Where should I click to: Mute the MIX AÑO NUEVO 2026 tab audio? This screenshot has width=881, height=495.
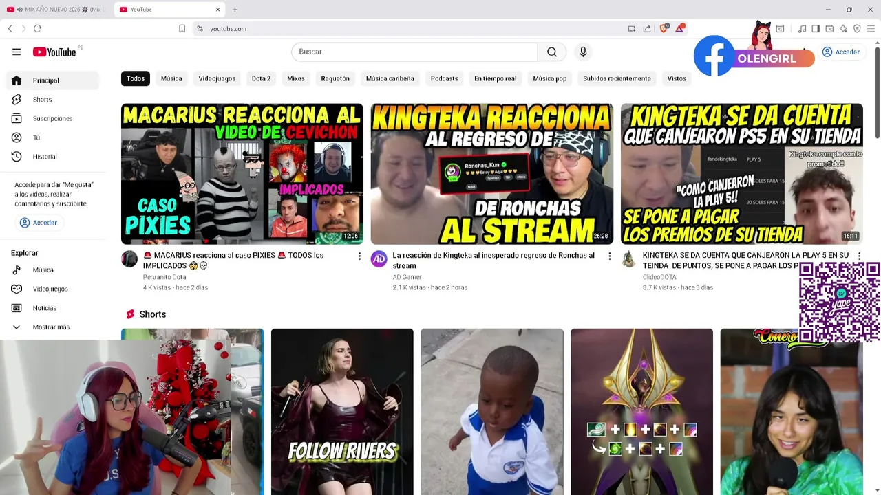19,10
